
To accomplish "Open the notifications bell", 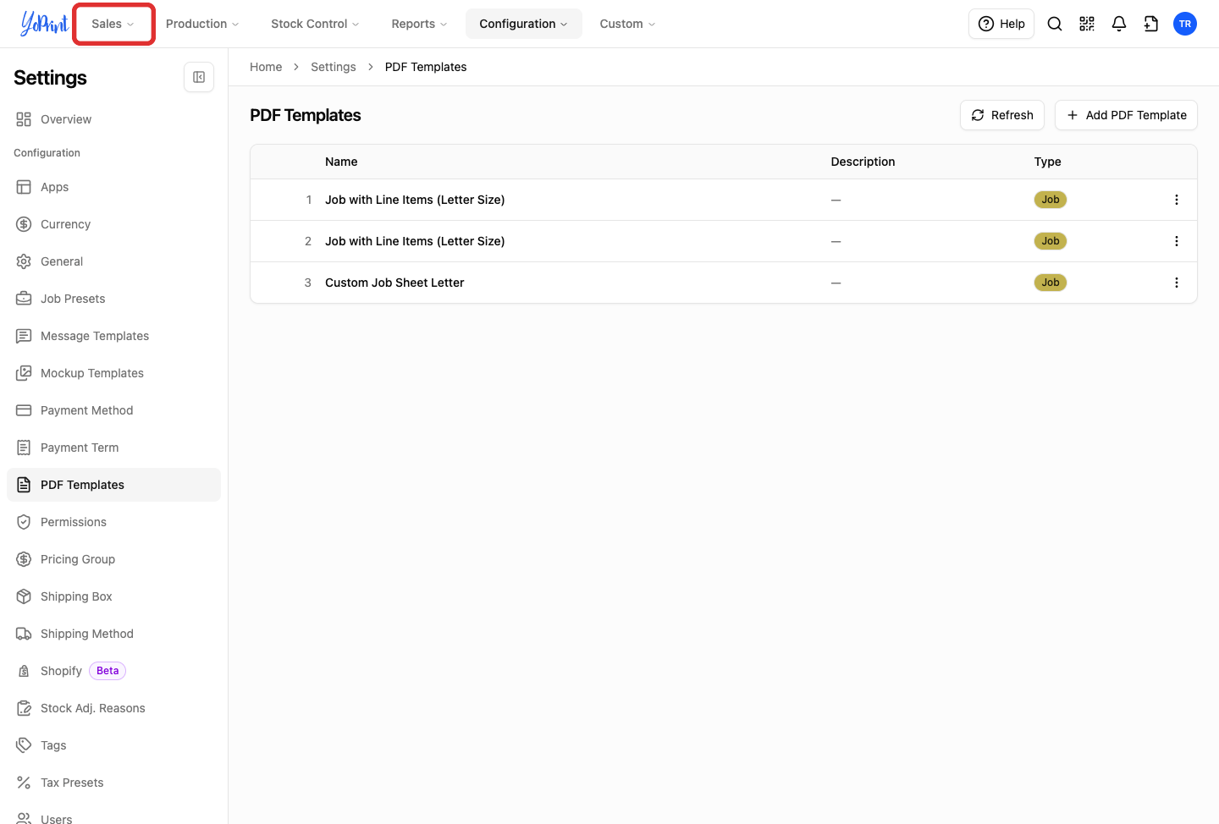I will [1119, 24].
